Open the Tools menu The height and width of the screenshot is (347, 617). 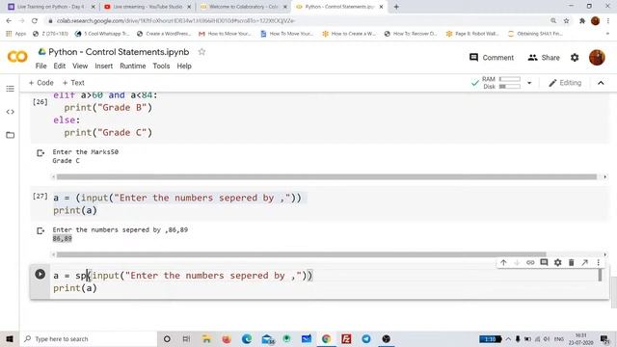click(161, 66)
